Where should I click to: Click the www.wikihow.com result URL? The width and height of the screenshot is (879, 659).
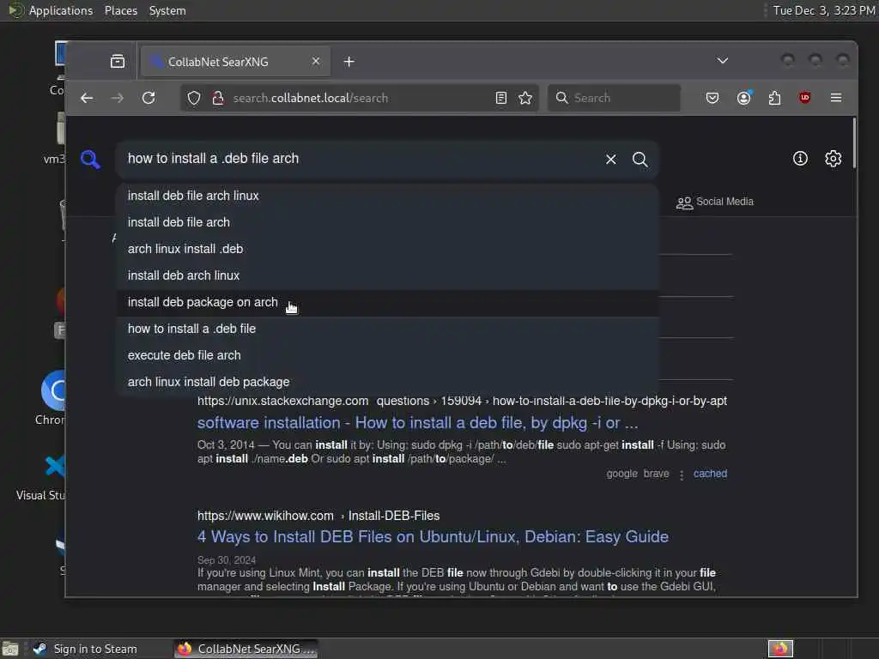[318, 516]
